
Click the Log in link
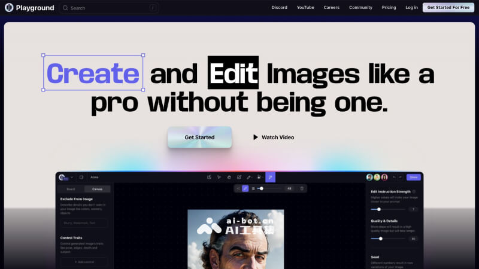point(411,8)
